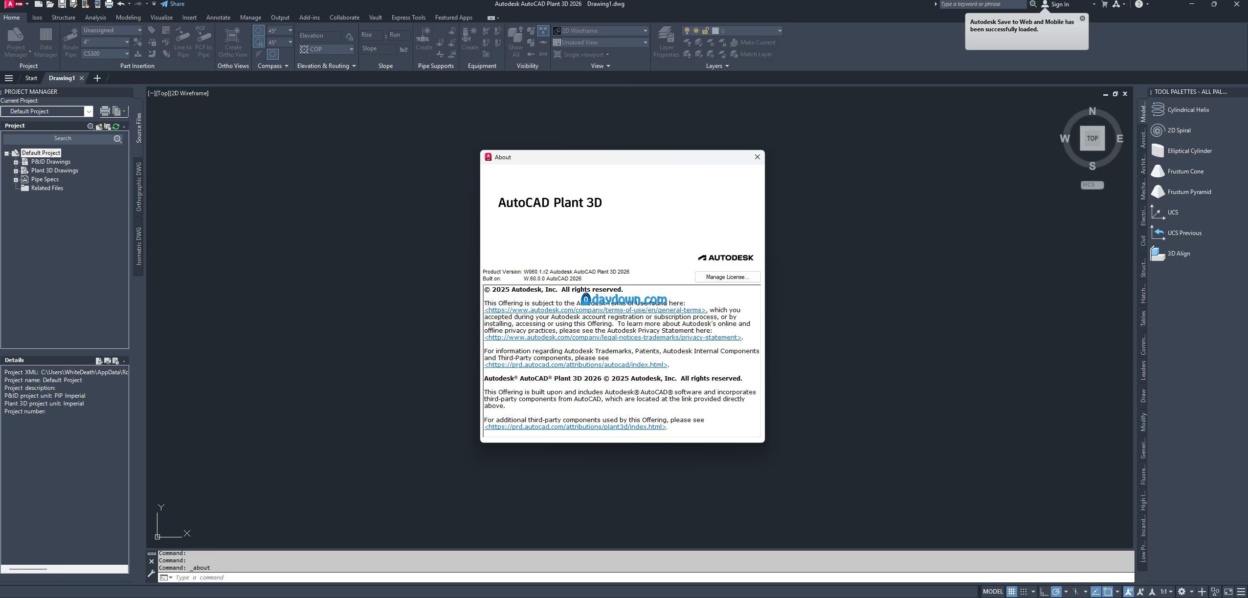Start the Route Pipe tool
Image resolution: width=1248 pixels, height=598 pixels.
(x=70, y=42)
